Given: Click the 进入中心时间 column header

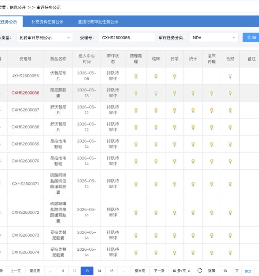Looking at the screenshot, I should [x=87, y=59].
